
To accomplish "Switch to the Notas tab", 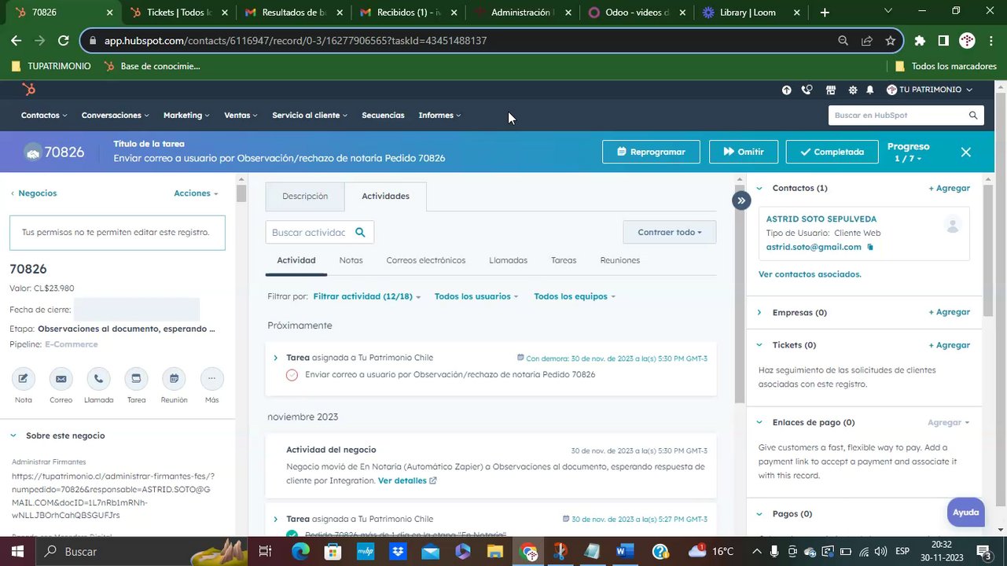I will point(351,260).
